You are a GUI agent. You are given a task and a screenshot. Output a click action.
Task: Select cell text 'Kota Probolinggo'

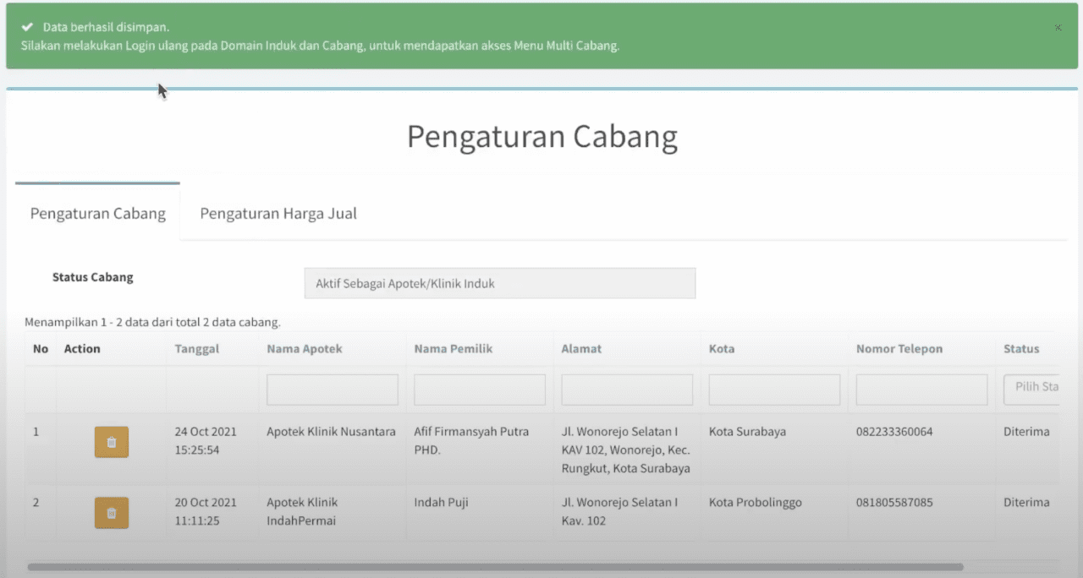coord(756,503)
